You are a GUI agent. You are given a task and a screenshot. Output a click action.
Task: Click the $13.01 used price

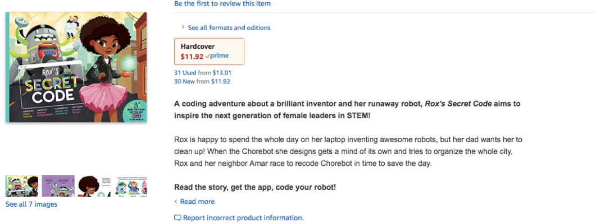tap(222, 73)
